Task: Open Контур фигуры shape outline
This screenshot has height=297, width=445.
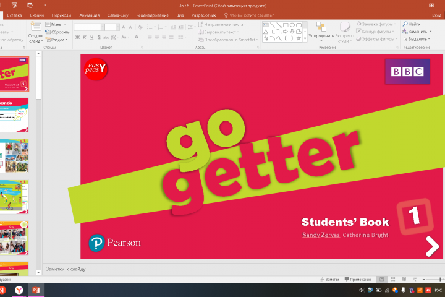Action: click(x=375, y=32)
